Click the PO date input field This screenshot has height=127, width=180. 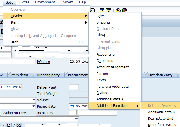[x=79, y=61]
